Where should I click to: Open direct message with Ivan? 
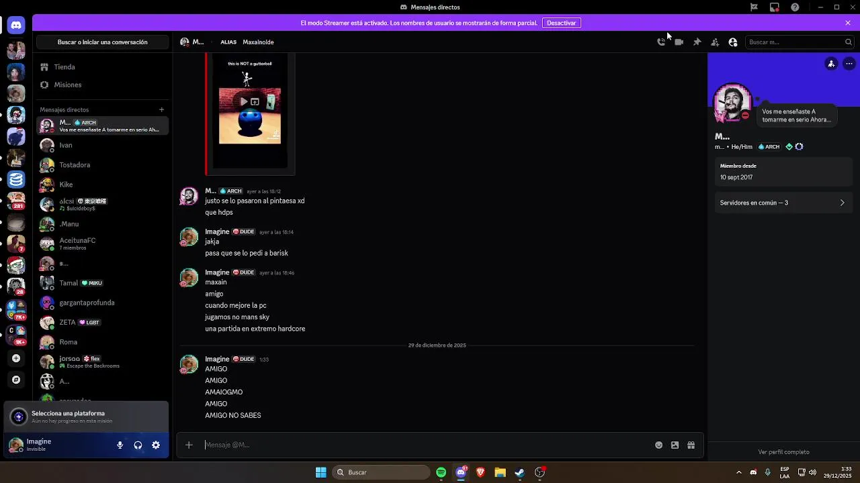[x=103, y=145]
